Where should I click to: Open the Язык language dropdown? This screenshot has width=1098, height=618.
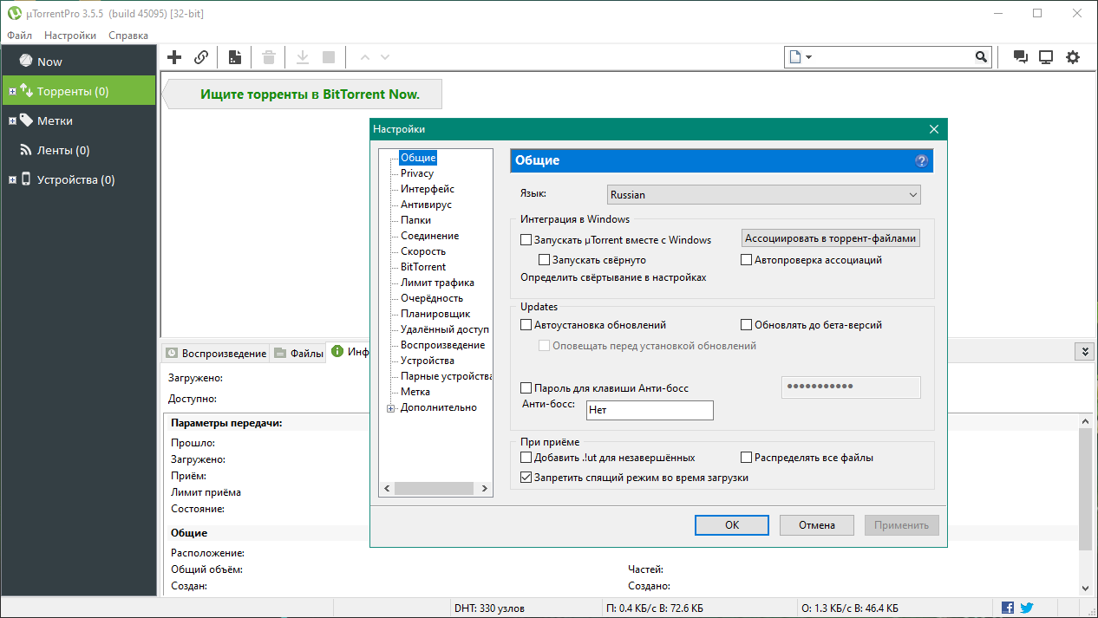coord(764,195)
